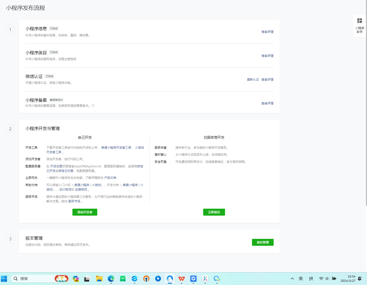Click the green 添加开发者 button

85,212
